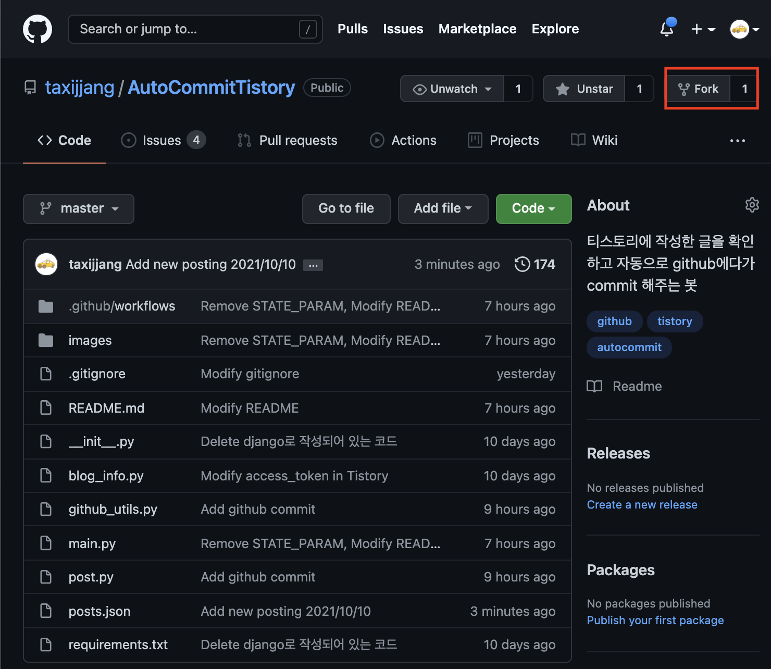Open the Releases heading

(618, 453)
